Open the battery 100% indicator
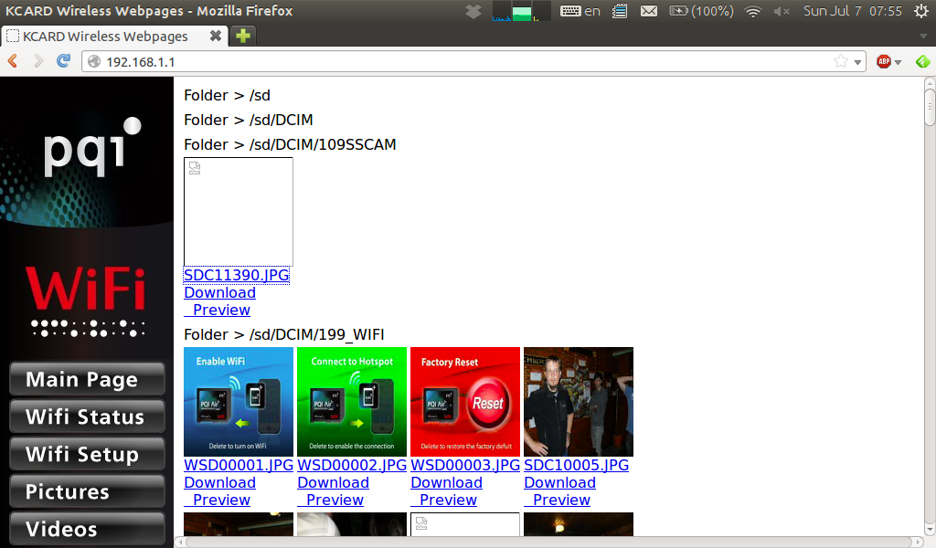The image size is (936, 548). coord(701,11)
